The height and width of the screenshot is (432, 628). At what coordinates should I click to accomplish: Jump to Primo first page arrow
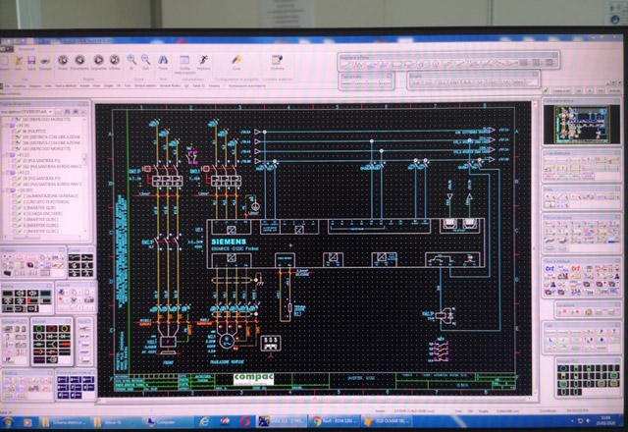coord(61,62)
